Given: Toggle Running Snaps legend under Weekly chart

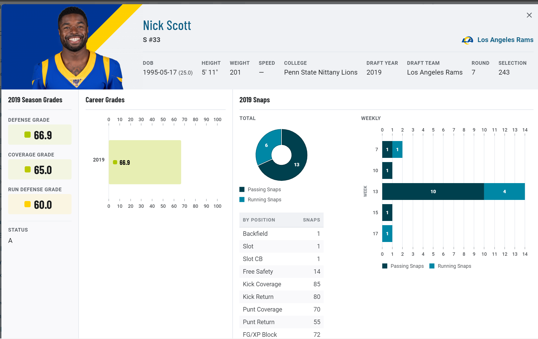Looking at the screenshot, I should click(450, 266).
